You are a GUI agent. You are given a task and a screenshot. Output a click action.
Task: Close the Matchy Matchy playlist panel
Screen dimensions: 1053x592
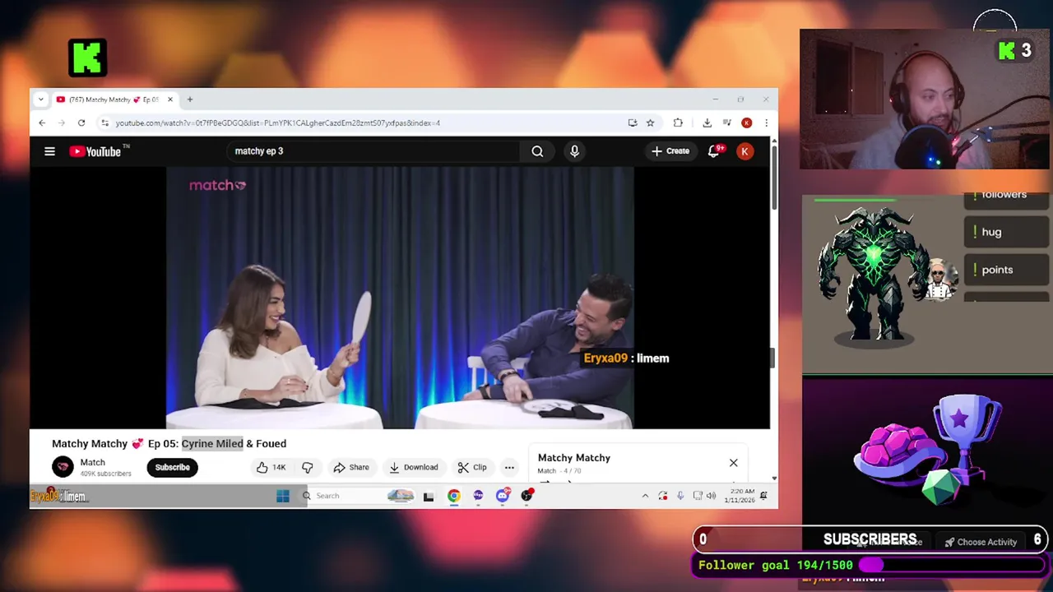[733, 463]
